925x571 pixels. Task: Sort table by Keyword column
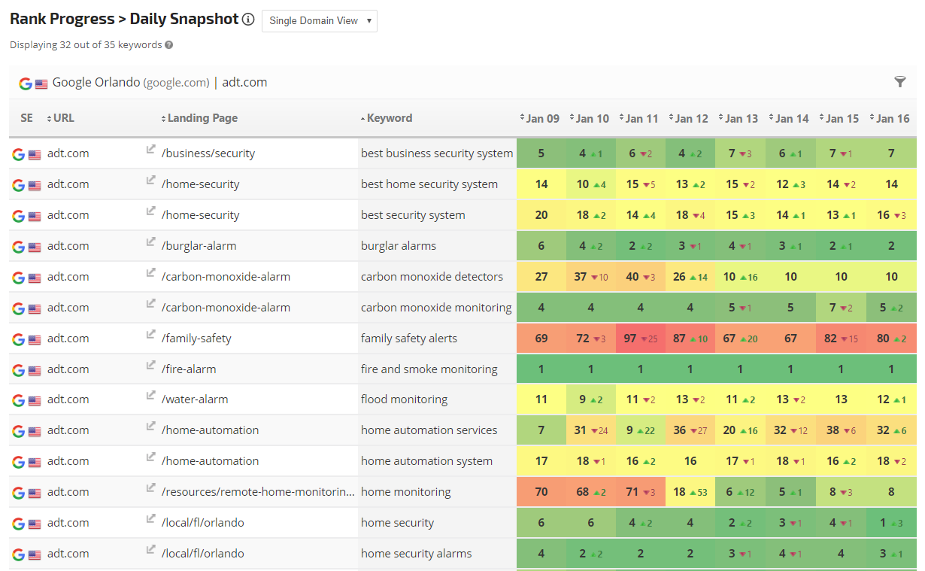(389, 118)
